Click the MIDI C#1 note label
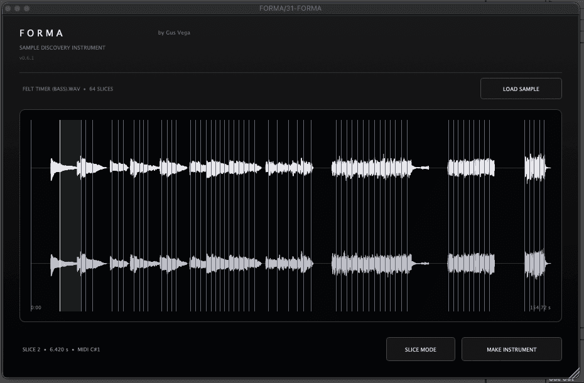 [x=89, y=350]
